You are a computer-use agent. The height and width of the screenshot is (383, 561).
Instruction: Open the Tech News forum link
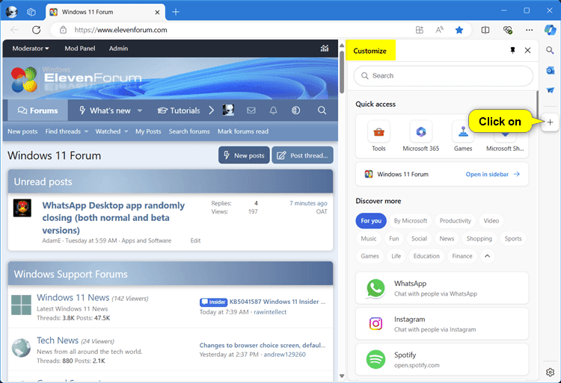(x=58, y=340)
